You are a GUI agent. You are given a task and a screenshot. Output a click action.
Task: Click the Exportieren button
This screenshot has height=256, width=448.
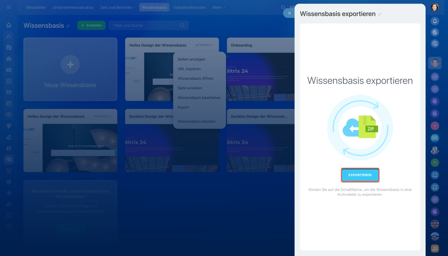360,175
